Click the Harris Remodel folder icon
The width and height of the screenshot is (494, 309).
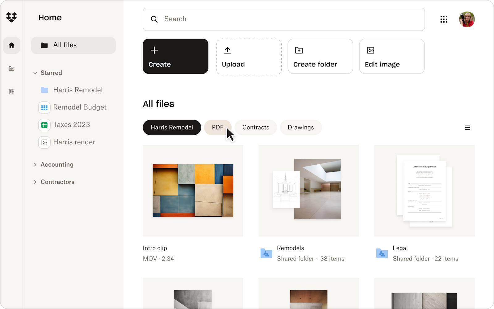point(44,90)
